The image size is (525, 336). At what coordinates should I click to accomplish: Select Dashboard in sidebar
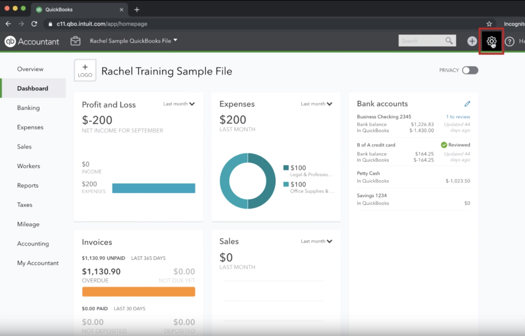(32, 88)
